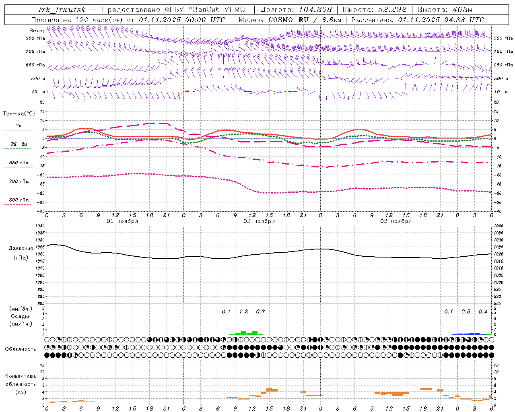Click the '1.2' precipitation amount value

click(x=243, y=311)
